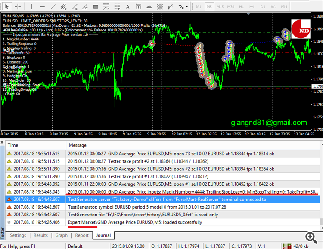Activate the crosshair tool
Screen dimensions: 323x249
point(18,7)
